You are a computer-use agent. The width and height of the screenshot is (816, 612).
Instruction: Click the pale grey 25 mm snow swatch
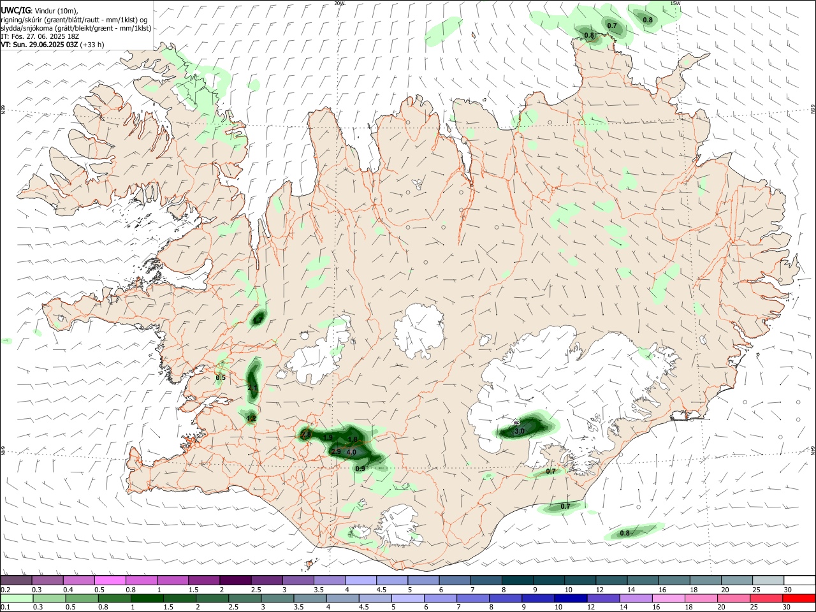pyautogui.click(x=768, y=580)
